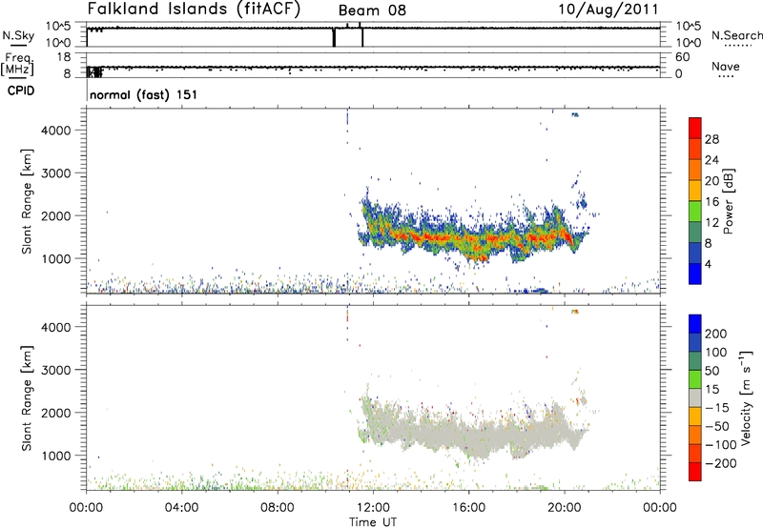Click the '-200' tick on the velocity colorbar

(721, 463)
